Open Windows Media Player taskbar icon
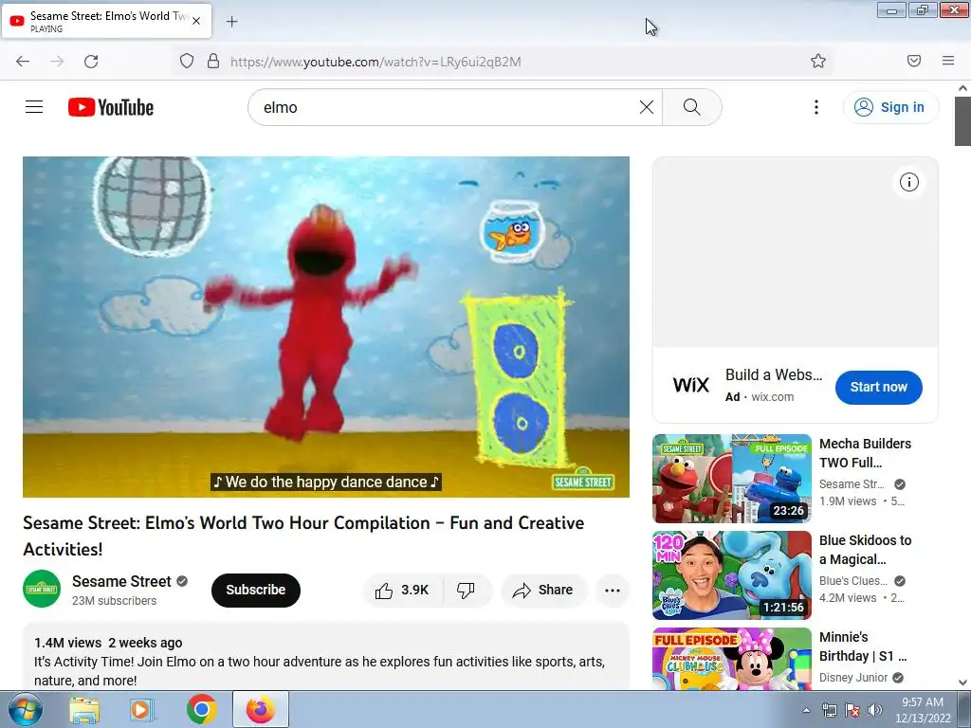The height and width of the screenshot is (728, 971). (x=142, y=709)
